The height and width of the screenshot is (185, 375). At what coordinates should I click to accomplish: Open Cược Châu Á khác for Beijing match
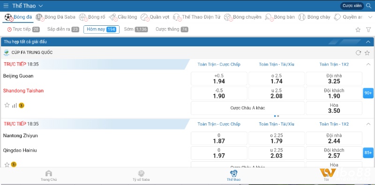pos(247,108)
